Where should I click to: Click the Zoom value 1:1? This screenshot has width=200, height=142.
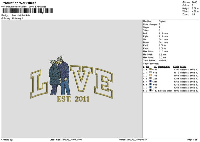point(193,14)
